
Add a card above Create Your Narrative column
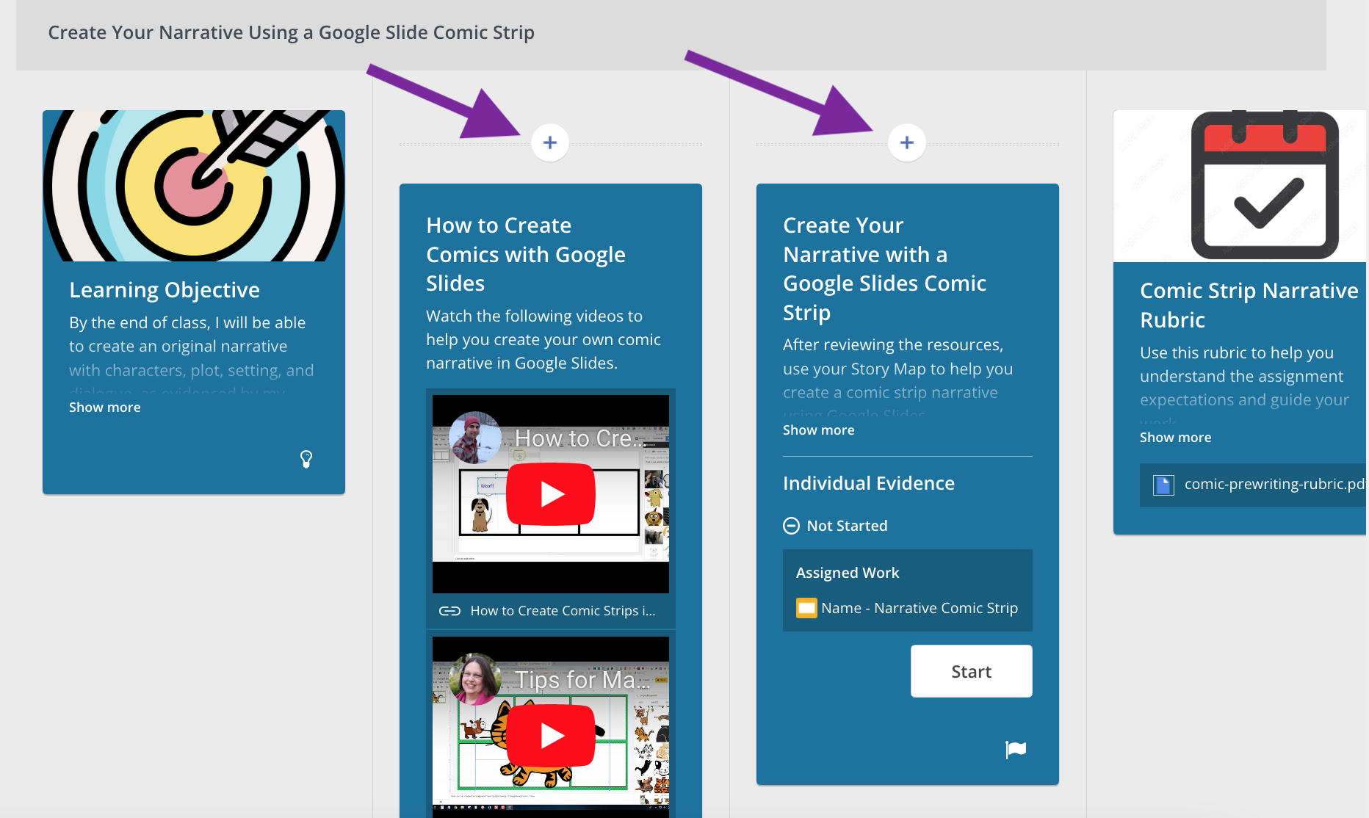coord(907,142)
